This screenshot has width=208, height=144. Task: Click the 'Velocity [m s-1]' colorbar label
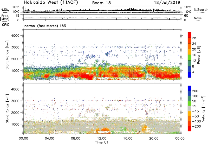coord(203,108)
